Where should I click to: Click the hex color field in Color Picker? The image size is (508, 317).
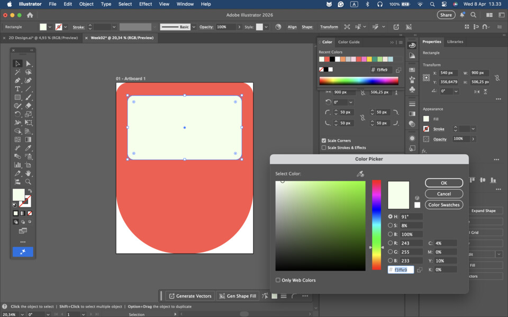pyautogui.click(x=401, y=270)
